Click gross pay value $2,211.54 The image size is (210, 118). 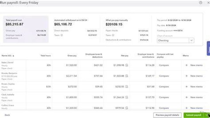[71, 76]
